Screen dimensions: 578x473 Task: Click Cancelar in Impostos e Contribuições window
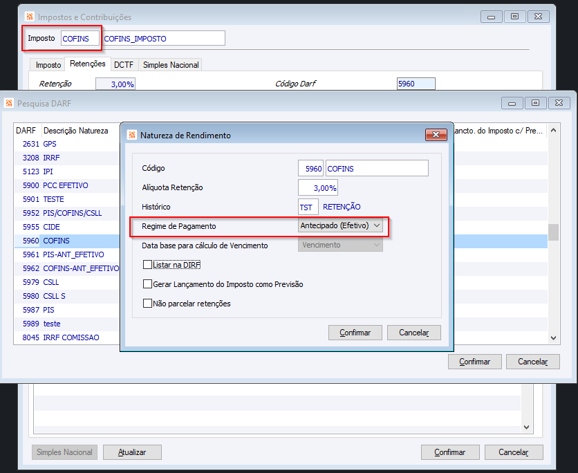tap(514, 452)
